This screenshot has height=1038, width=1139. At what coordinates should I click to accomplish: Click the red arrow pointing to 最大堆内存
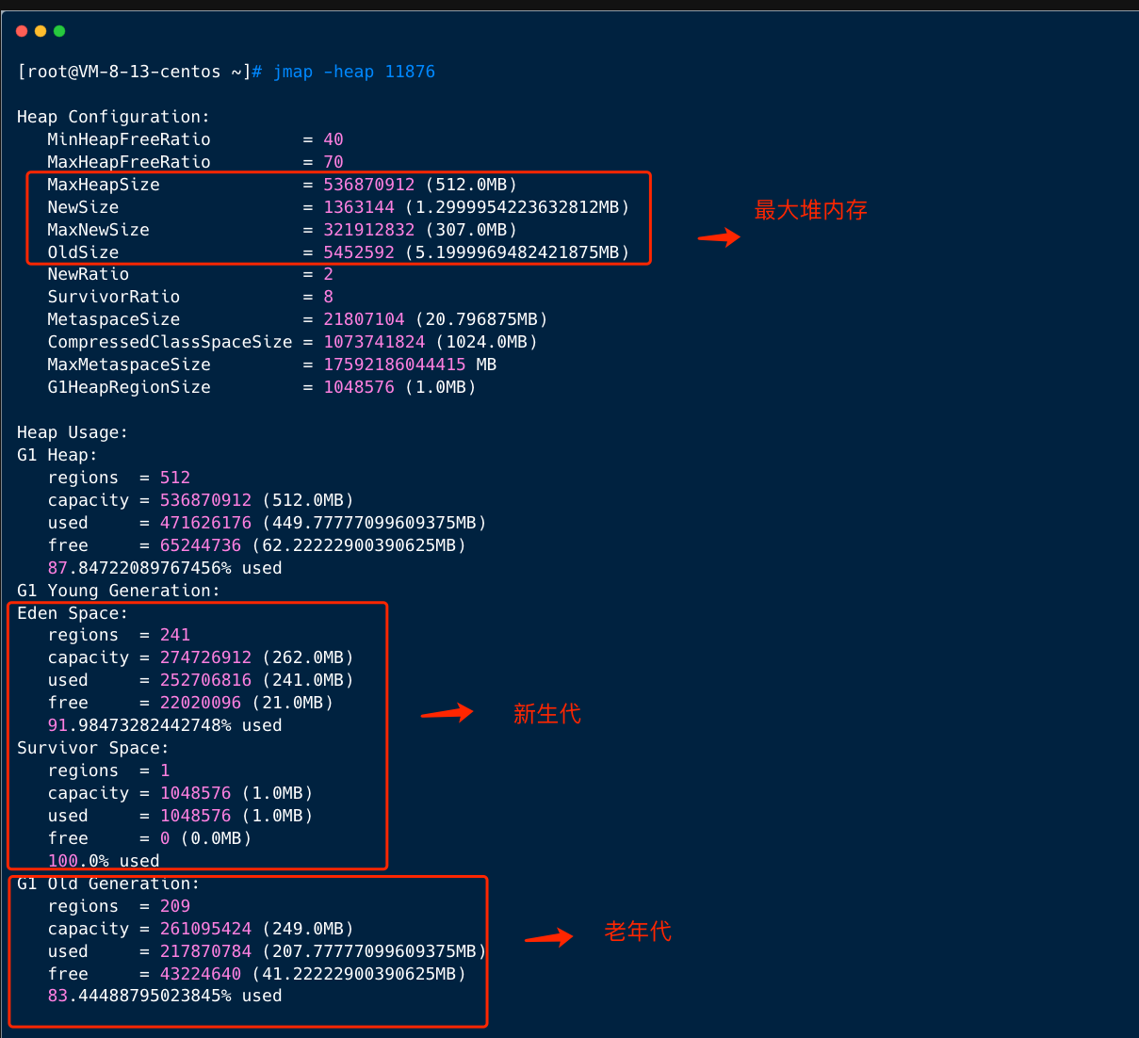coord(719,237)
